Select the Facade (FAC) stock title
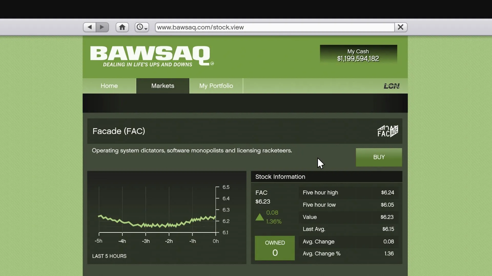Screen dimensions: 492x276 click(x=119, y=131)
